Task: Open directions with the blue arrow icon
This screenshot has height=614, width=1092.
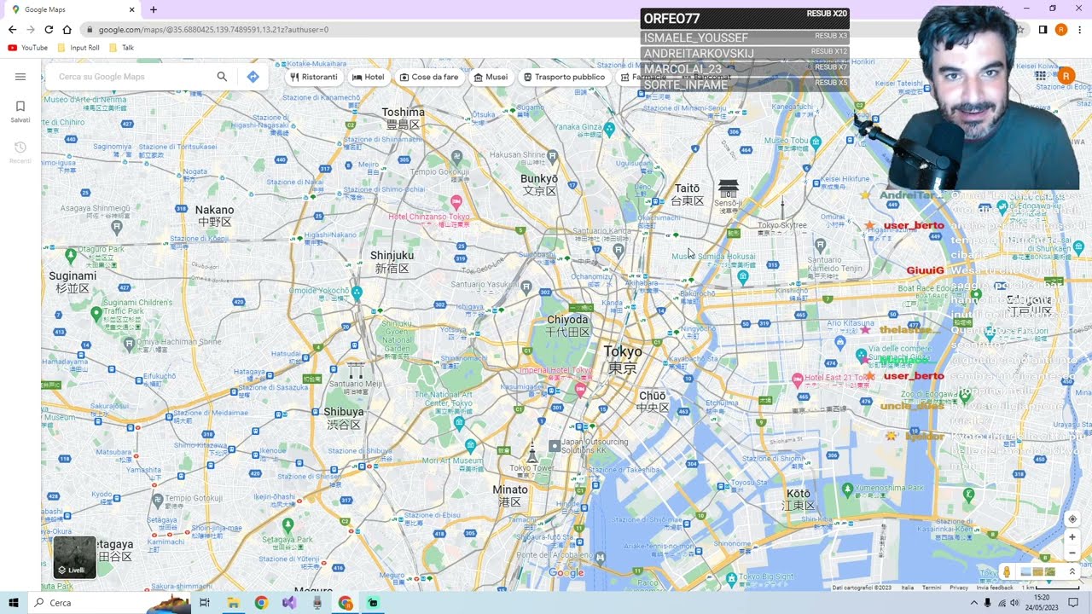Action: [x=253, y=77]
